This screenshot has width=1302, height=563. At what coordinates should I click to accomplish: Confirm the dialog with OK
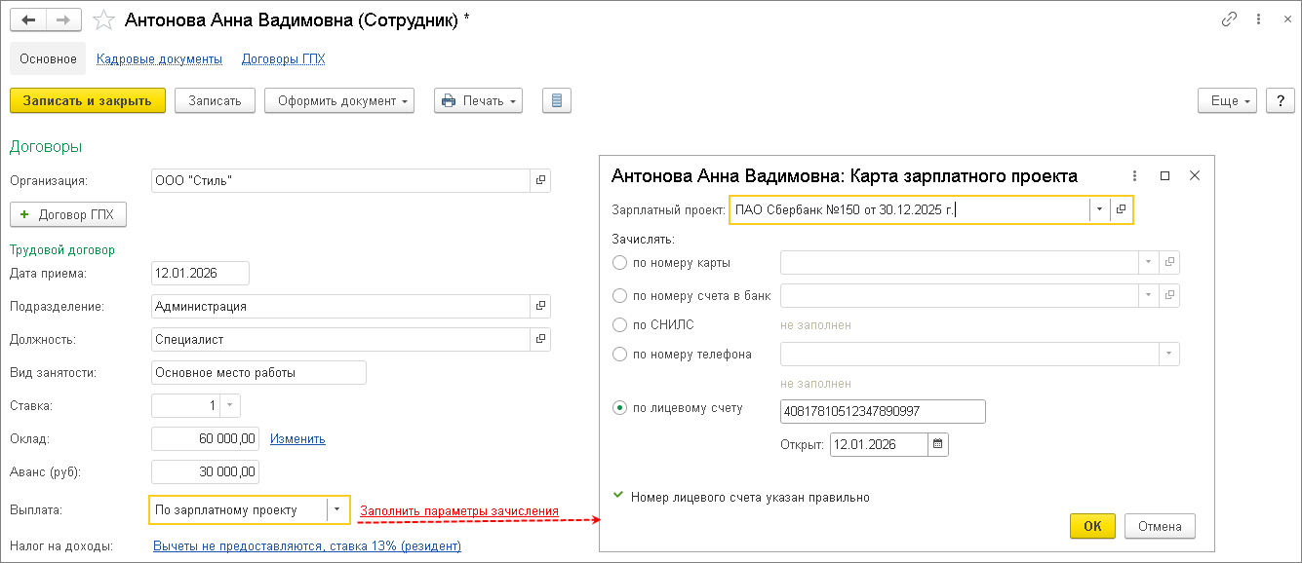(x=1092, y=526)
